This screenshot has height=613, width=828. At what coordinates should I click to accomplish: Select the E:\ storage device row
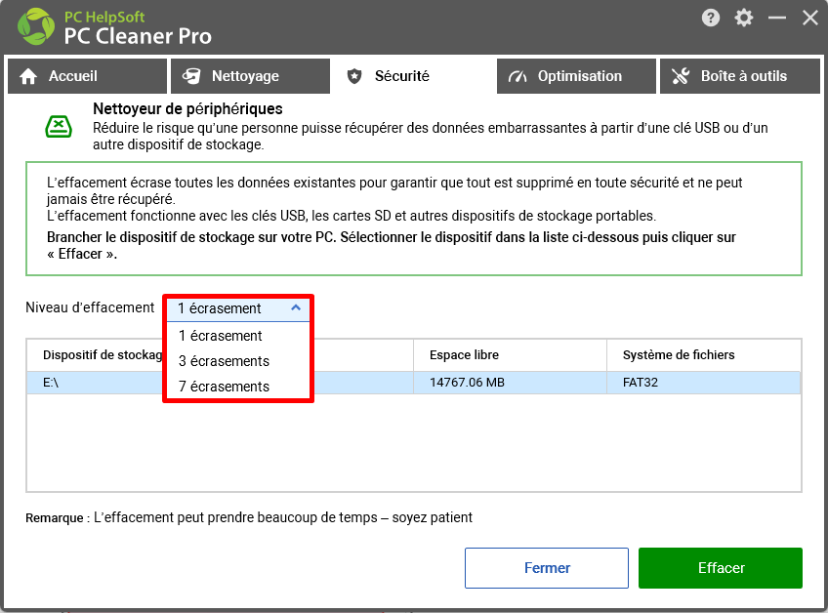(413, 383)
